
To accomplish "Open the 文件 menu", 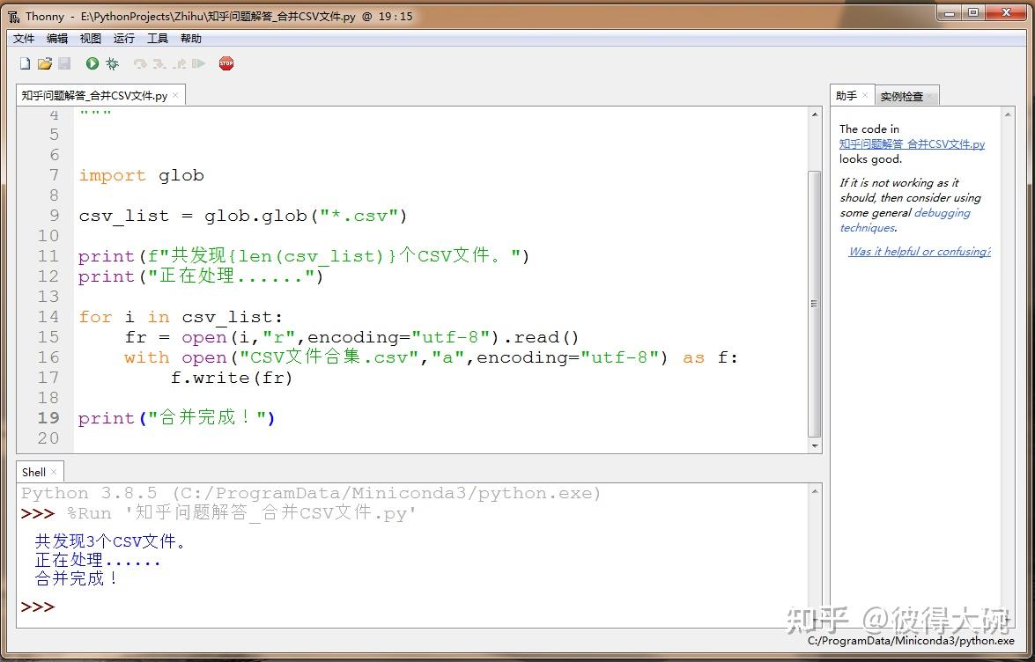I will pos(23,38).
